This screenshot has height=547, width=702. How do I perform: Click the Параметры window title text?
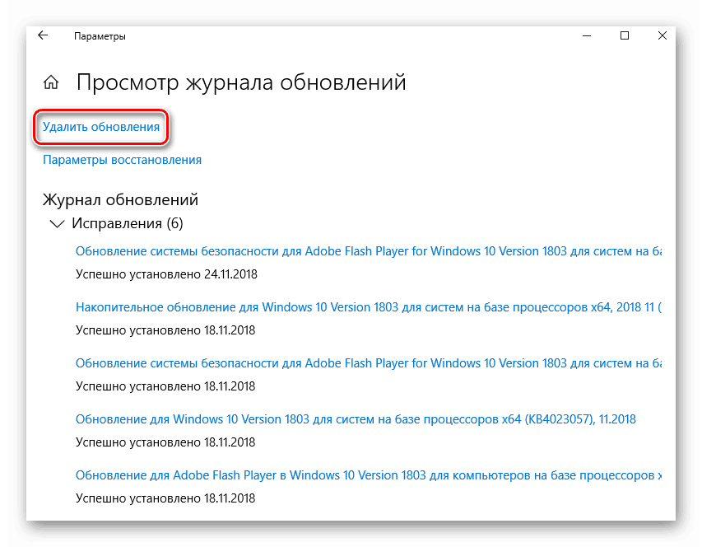(100, 36)
